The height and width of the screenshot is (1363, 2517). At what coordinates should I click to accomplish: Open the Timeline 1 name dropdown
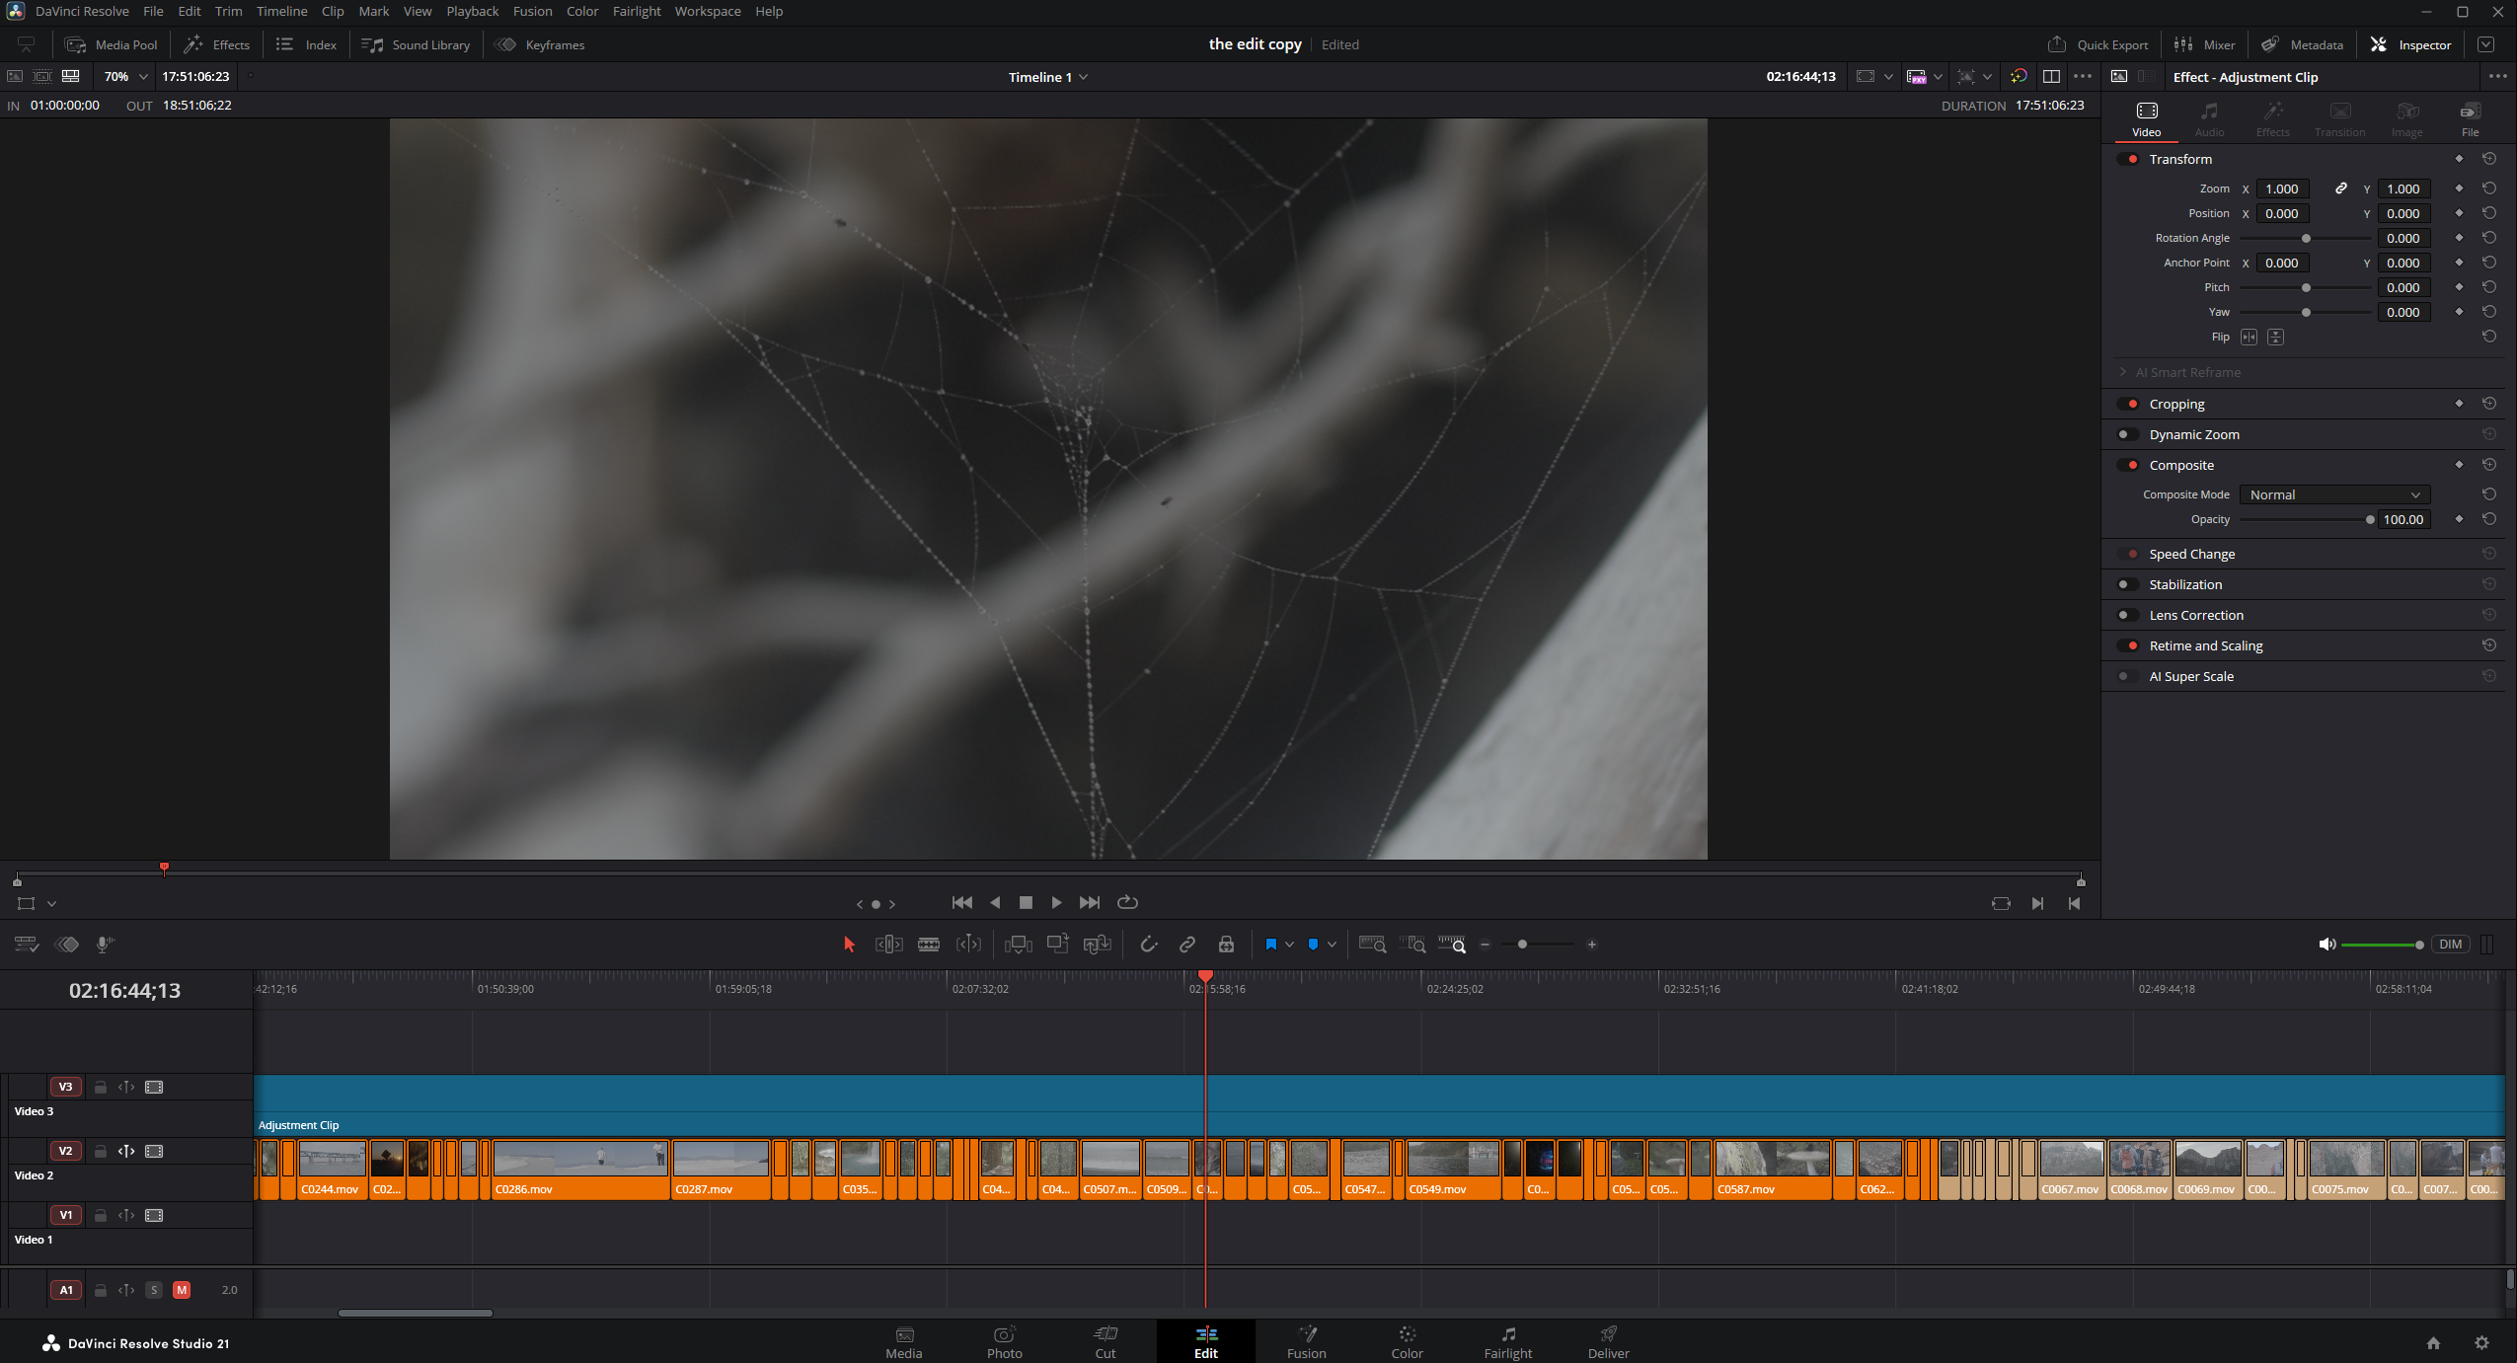pyautogui.click(x=1047, y=77)
